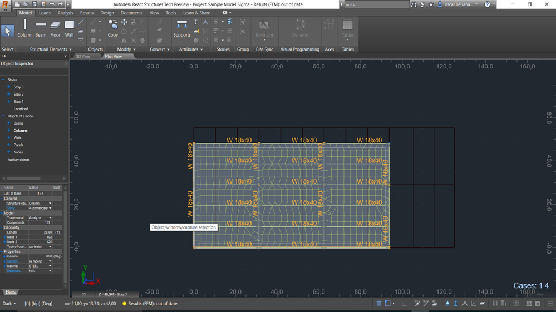Toggle panel numbers display in status bar
Screen dimensions: 556x312
coord(434,304)
